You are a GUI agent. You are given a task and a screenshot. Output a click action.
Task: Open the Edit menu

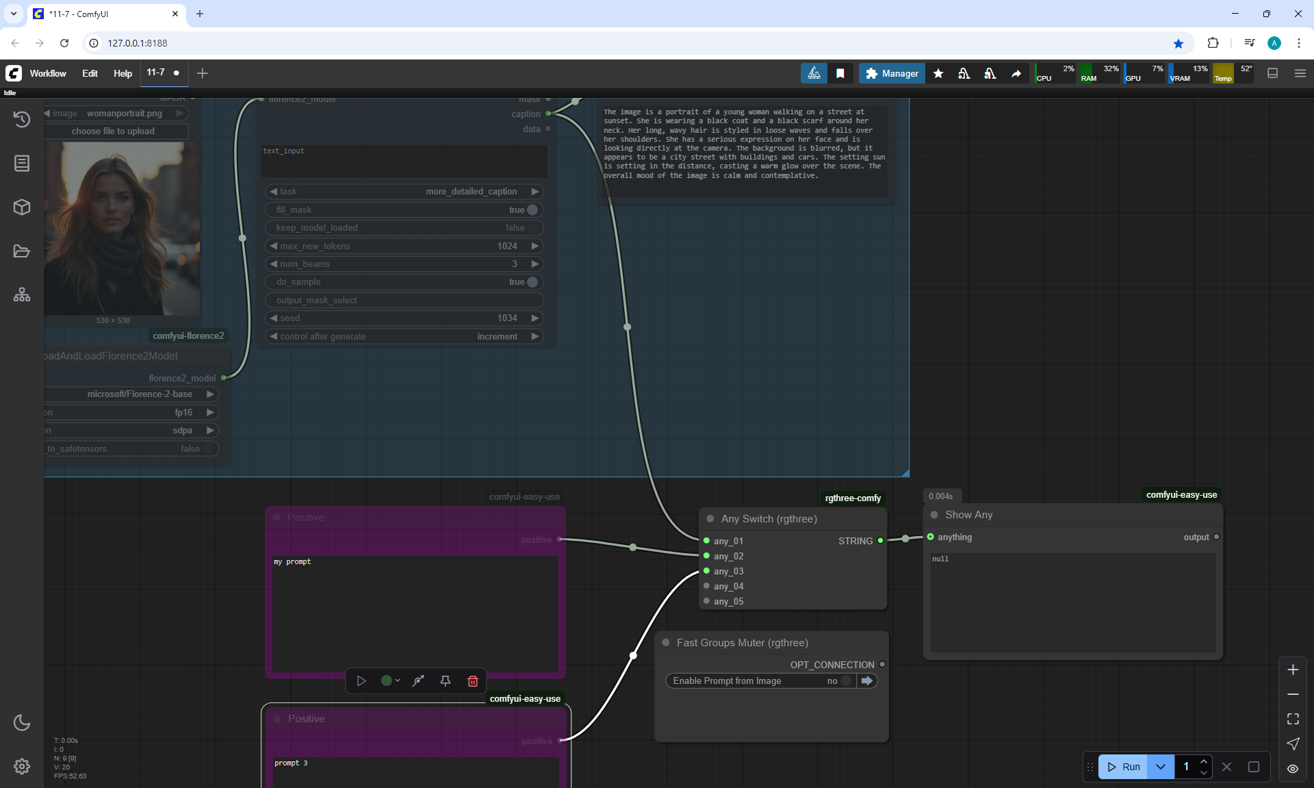(90, 73)
